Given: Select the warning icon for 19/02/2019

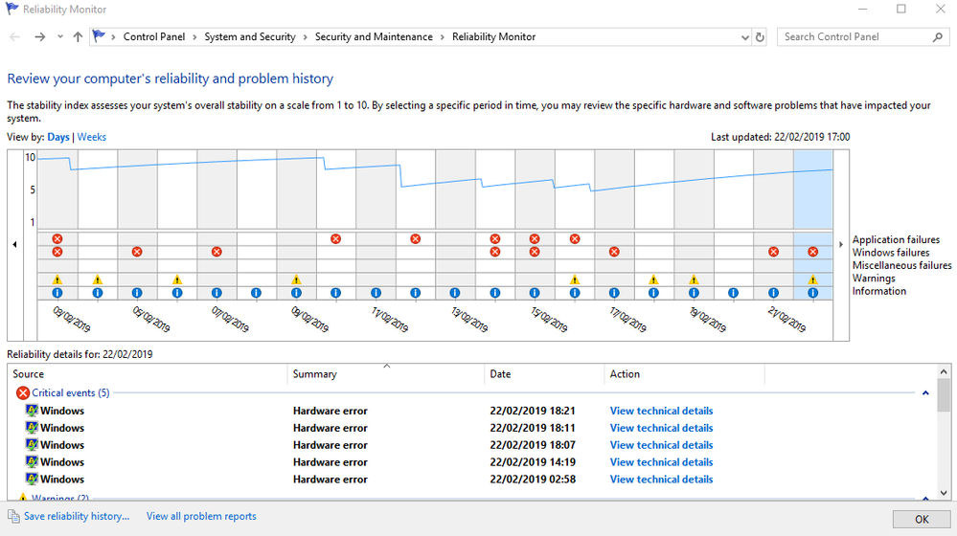Looking at the screenshot, I should coord(694,279).
